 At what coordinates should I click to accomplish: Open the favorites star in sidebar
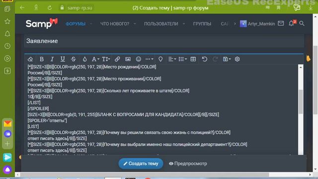pyautogui.click(x=7, y=21)
